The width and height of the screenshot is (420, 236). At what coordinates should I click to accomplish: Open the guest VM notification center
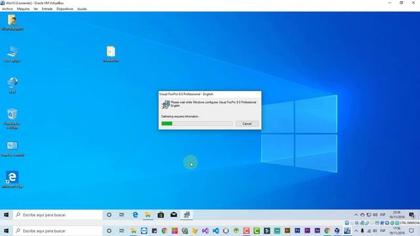pyautogui.click(x=412, y=215)
